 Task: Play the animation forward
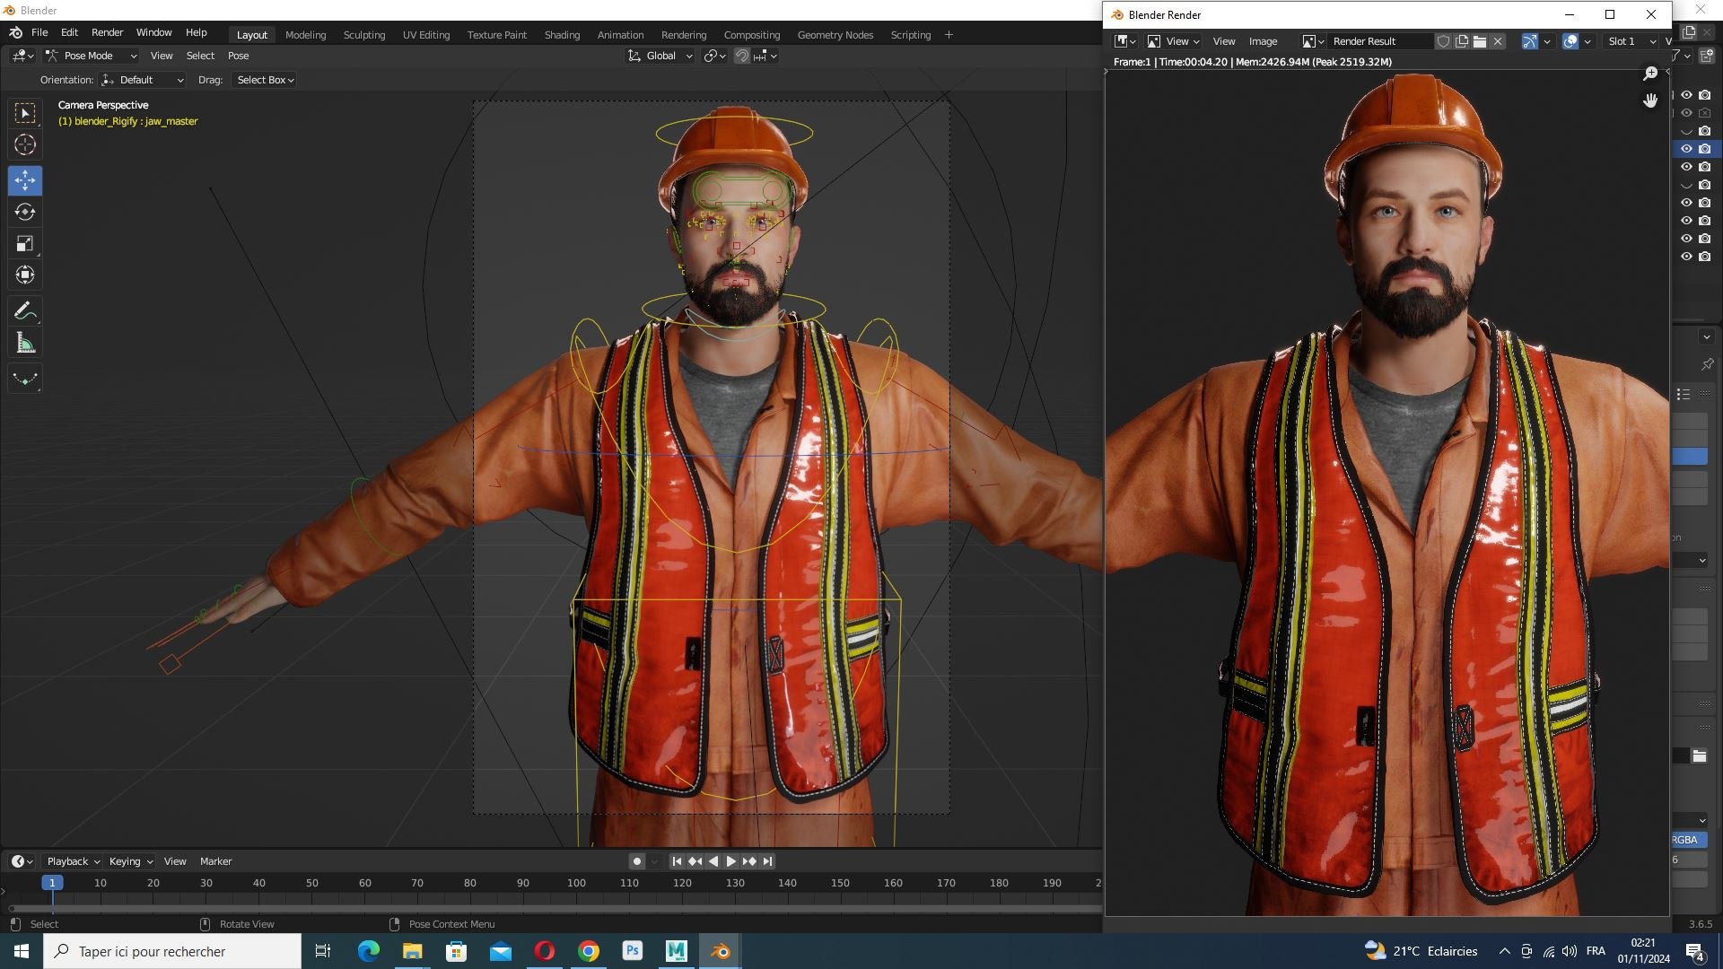pos(730,861)
